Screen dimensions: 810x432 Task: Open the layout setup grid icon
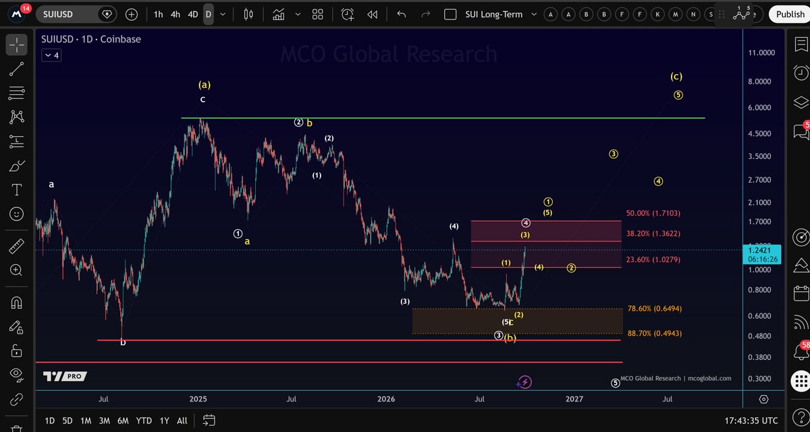(317, 14)
